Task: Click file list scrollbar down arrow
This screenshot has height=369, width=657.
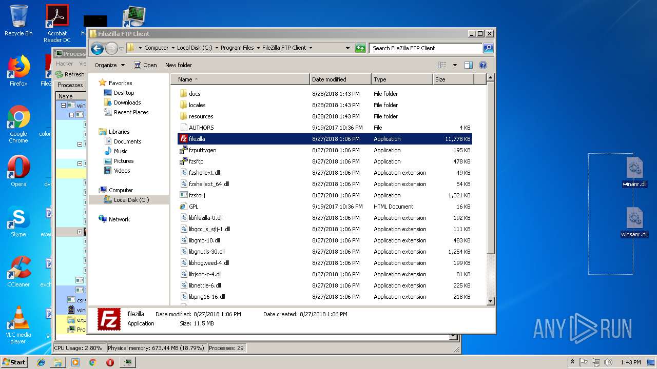Action: (x=490, y=301)
